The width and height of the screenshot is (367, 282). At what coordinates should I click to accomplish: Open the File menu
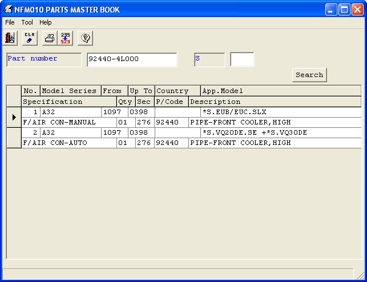pos(10,22)
